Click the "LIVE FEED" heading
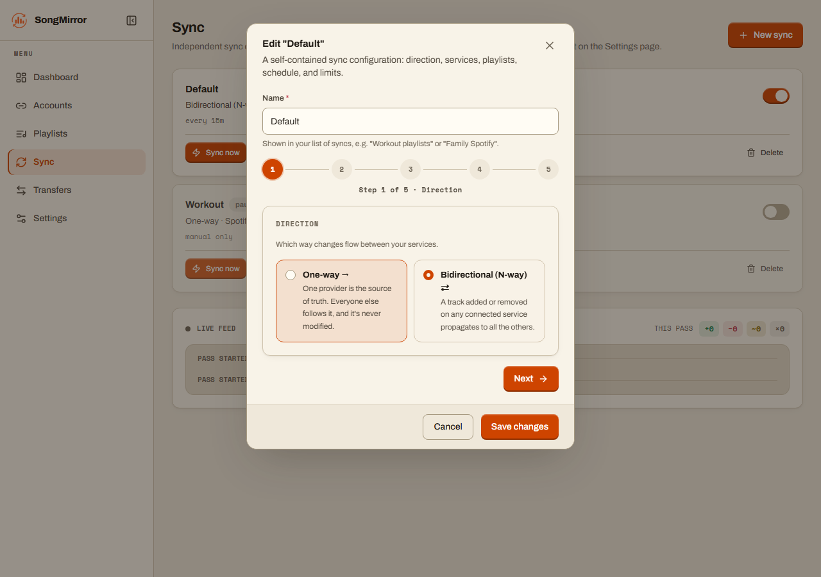This screenshot has height=577, width=821. 216,328
